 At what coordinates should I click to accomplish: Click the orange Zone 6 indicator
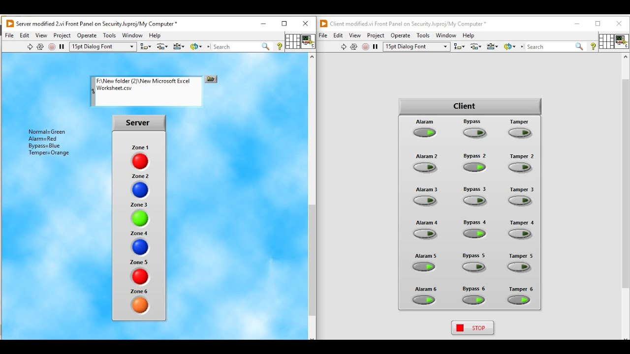[140, 305]
